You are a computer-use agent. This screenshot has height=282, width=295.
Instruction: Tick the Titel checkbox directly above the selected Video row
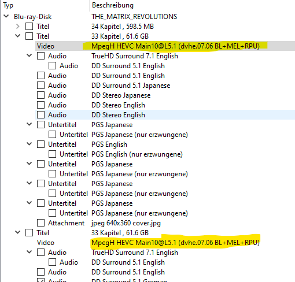tap(29, 36)
